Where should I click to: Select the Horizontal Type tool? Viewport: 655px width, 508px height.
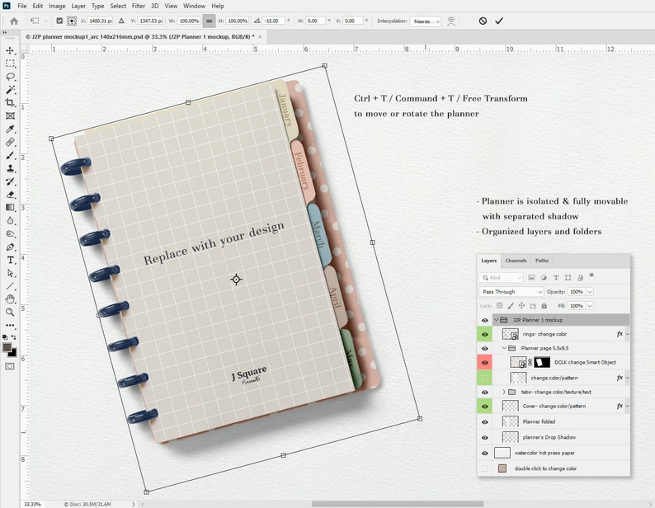[10, 260]
